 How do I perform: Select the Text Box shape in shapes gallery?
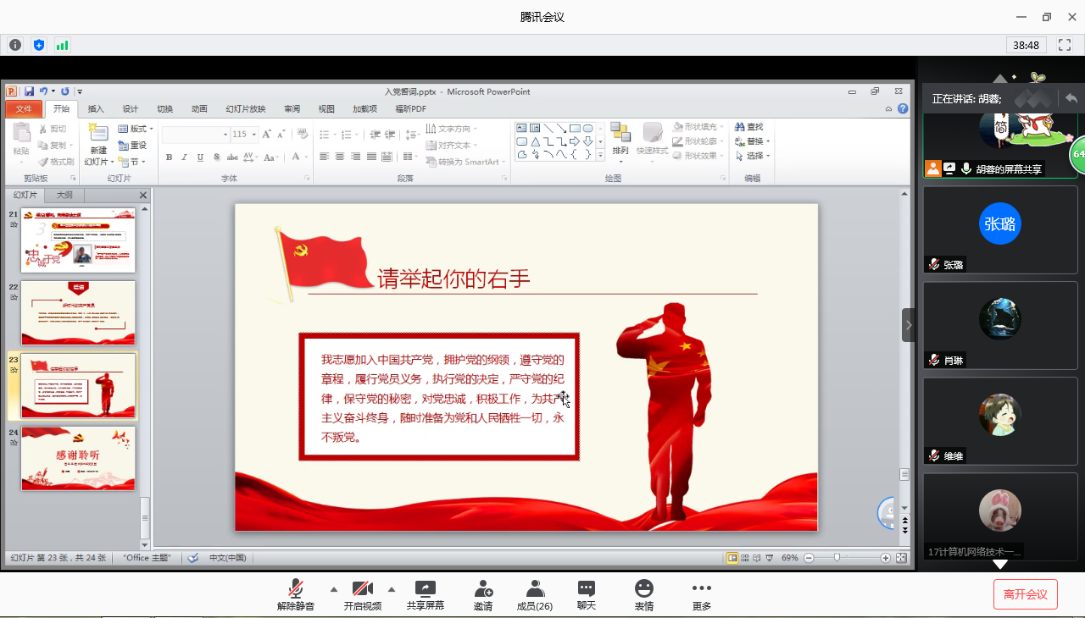pos(522,129)
